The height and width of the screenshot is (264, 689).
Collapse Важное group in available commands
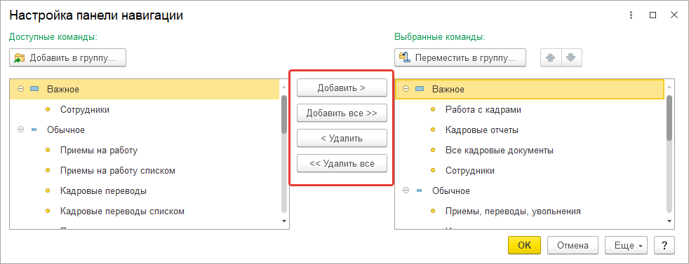tap(20, 89)
